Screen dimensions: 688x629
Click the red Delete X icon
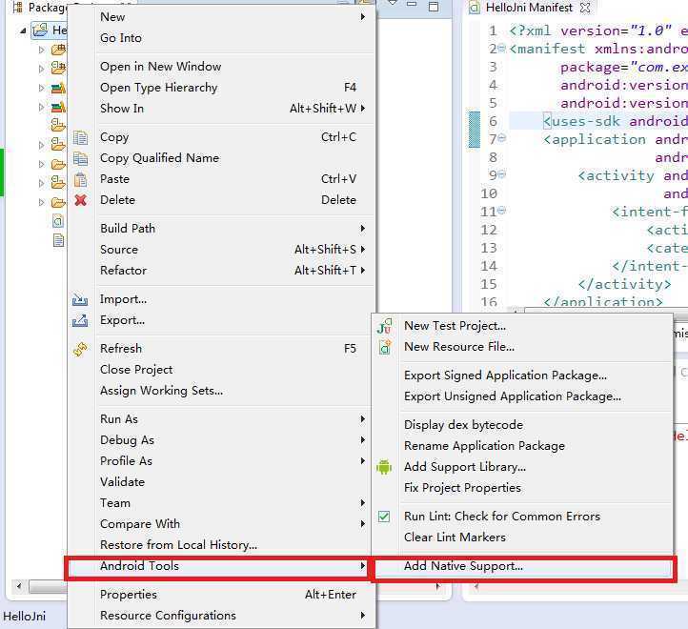[x=80, y=200]
